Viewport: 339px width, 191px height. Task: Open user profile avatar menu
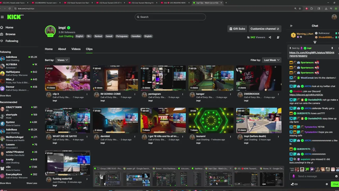pyautogui.click(x=334, y=17)
